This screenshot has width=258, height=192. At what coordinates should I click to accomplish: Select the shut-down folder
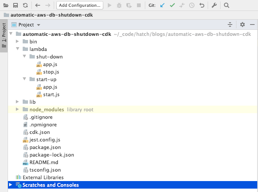pos(132,57)
